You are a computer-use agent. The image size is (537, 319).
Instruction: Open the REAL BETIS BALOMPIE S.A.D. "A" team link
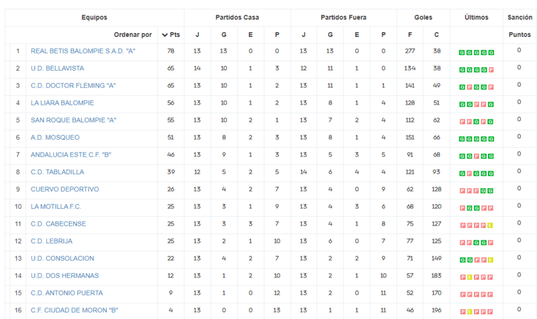click(x=83, y=51)
